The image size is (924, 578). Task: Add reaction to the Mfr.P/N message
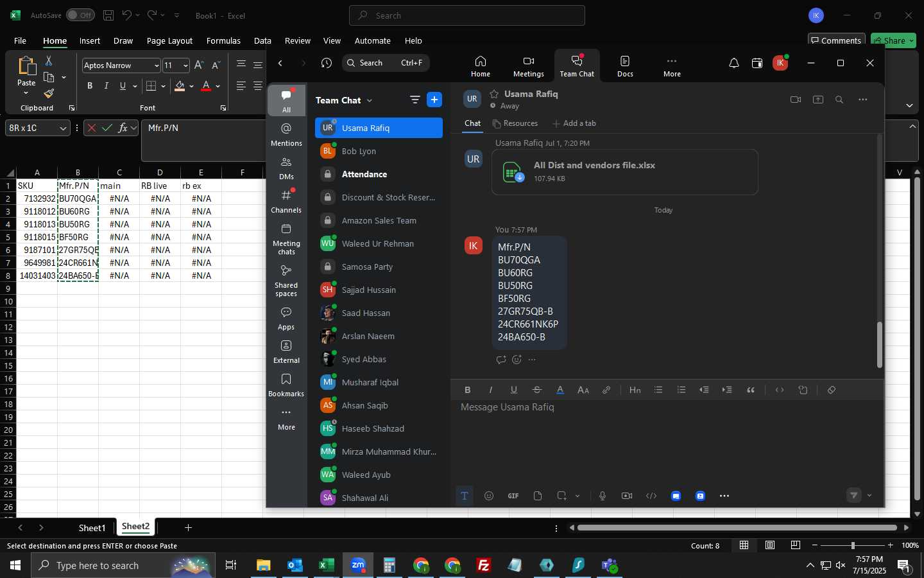pos(517,360)
